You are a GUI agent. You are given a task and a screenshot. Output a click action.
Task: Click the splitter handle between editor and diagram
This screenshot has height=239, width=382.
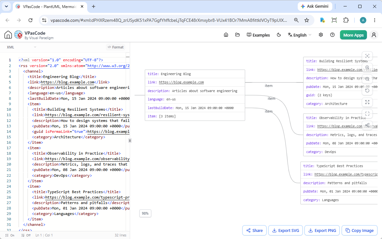(x=130, y=141)
